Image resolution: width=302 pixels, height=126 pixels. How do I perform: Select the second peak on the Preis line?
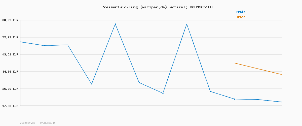coord(187,24)
